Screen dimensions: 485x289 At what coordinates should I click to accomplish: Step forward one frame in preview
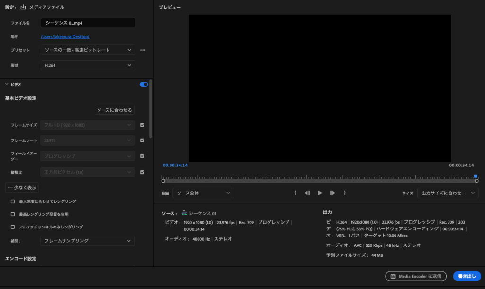click(x=332, y=193)
